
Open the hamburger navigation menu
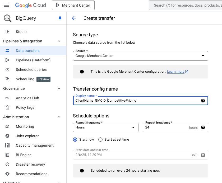pos(6,5)
